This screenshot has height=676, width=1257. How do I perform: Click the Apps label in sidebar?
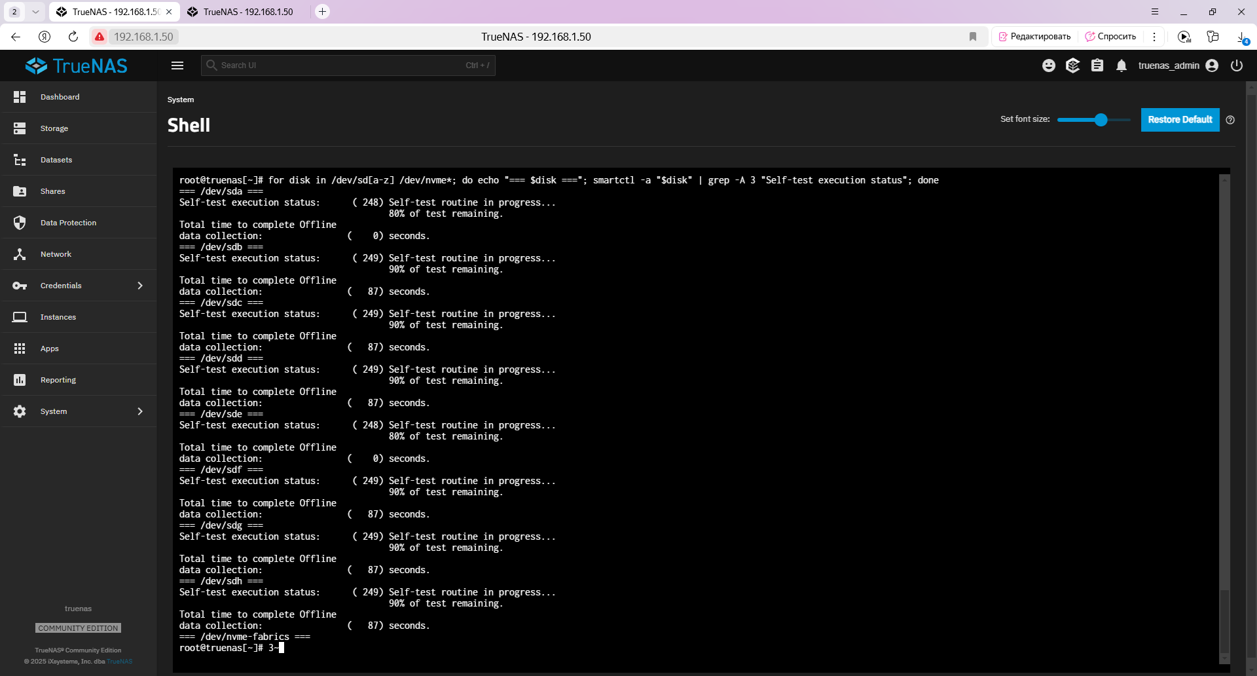[49, 348]
